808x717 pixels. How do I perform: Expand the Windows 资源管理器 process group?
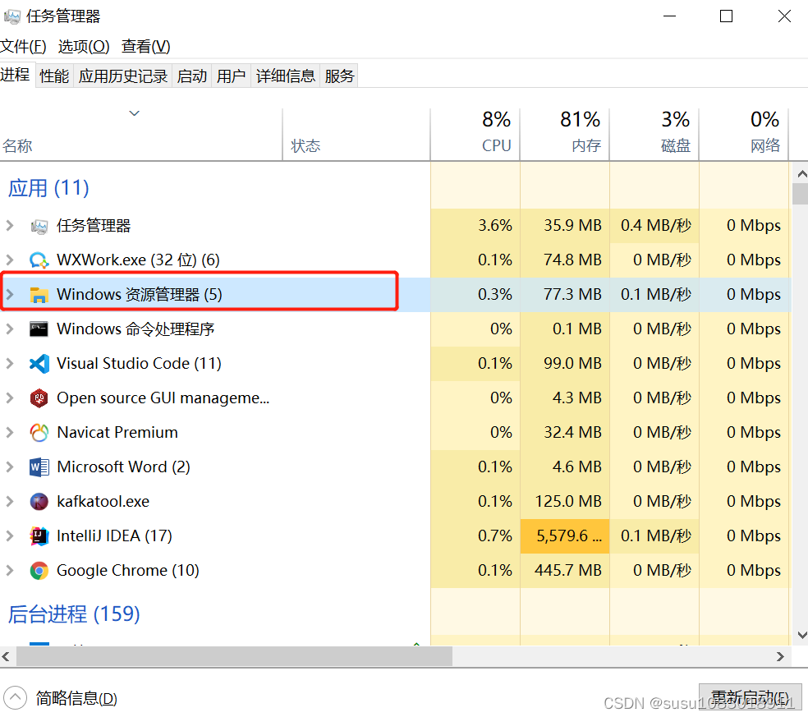coord(10,294)
